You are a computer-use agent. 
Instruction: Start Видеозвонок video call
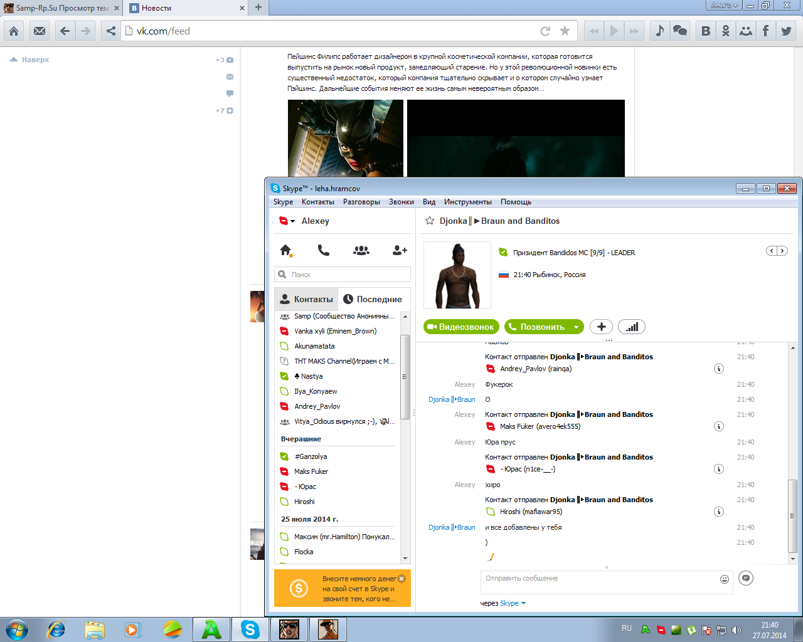[462, 327]
